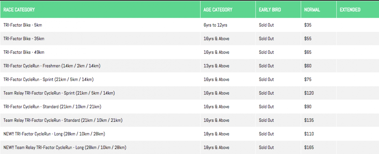Screen dimensions: 379x154
Task: Select the TRI-Factor Bike - 35km row
Action: coord(24,39)
